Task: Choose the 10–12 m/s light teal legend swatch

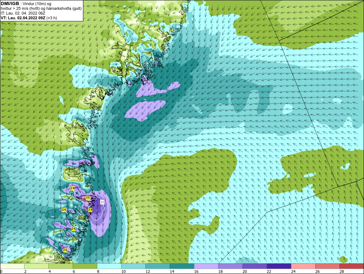Action: 134,266
